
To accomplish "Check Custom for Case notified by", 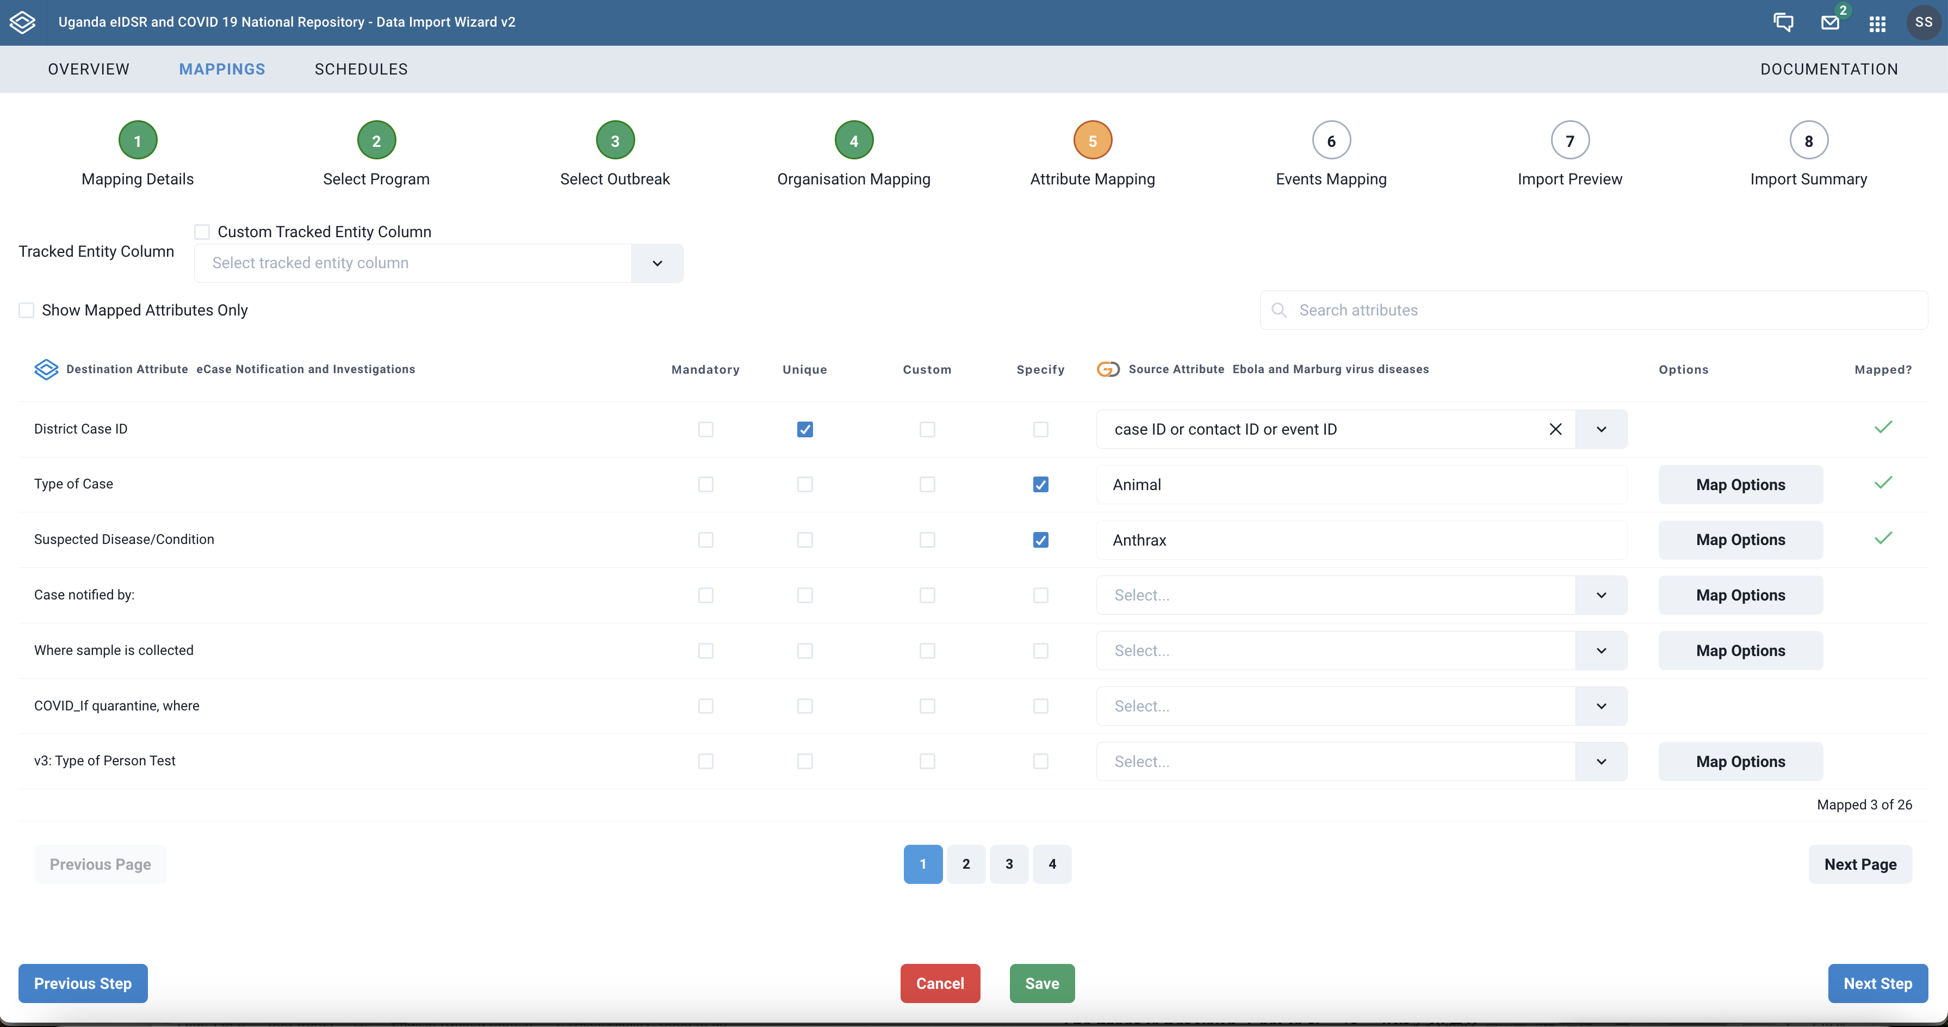I will coord(927,595).
